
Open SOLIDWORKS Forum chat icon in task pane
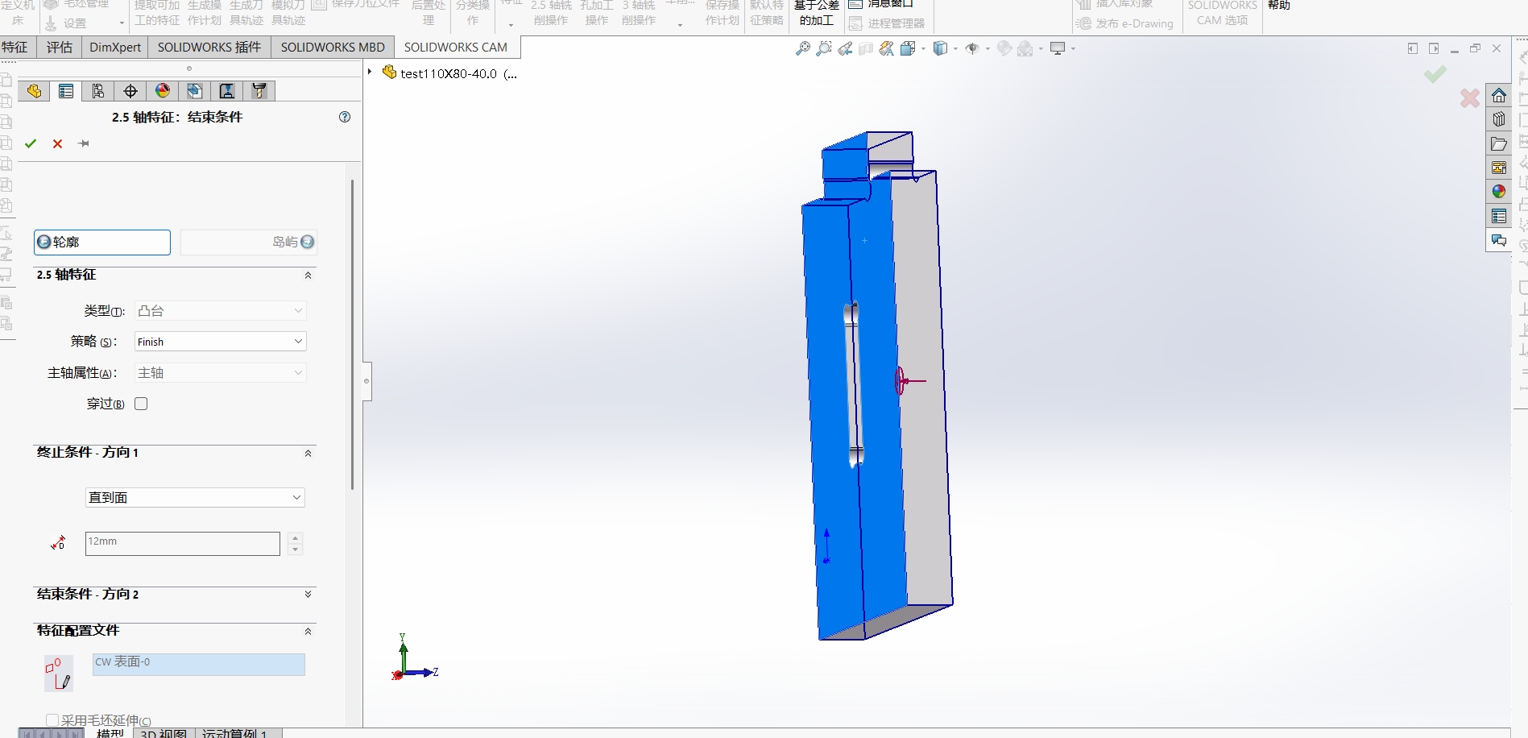(x=1499, y=240)
